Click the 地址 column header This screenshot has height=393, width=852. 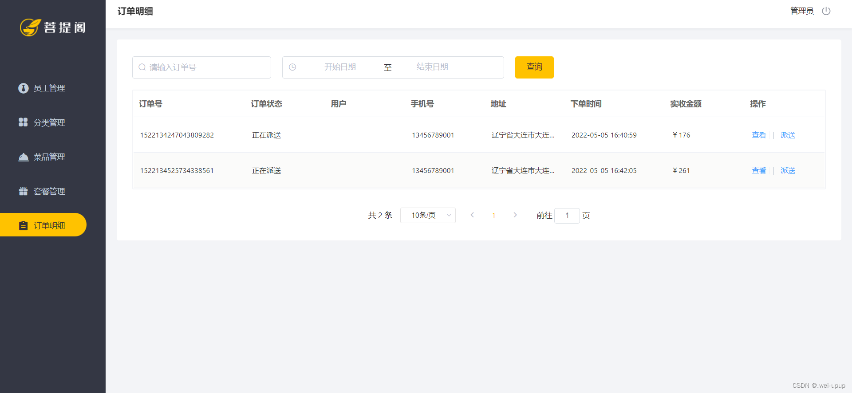[498, 104]
